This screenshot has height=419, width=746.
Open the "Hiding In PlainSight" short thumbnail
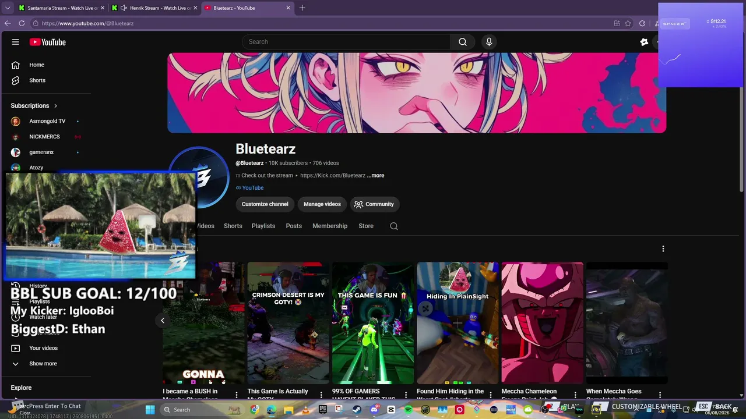[x=458, y=323]
